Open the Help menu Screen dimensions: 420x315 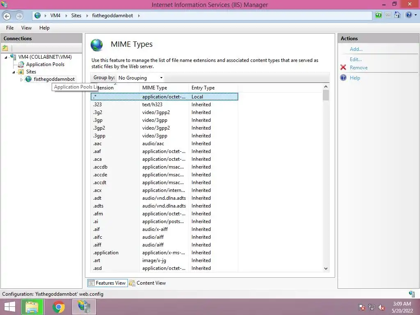44,28
